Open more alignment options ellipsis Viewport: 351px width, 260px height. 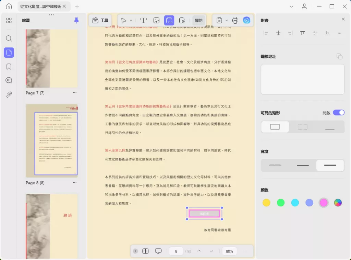pos(339,33)
